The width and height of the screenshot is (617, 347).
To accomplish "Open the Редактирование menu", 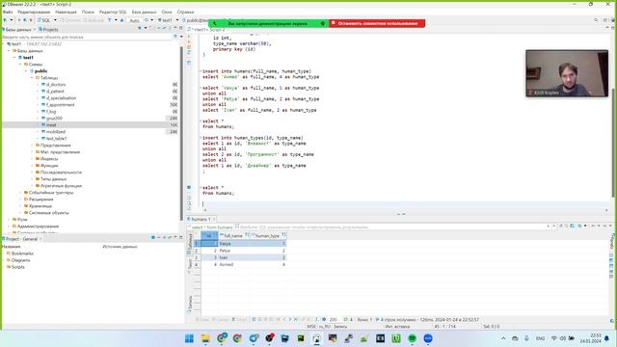I will coord(34,13).
